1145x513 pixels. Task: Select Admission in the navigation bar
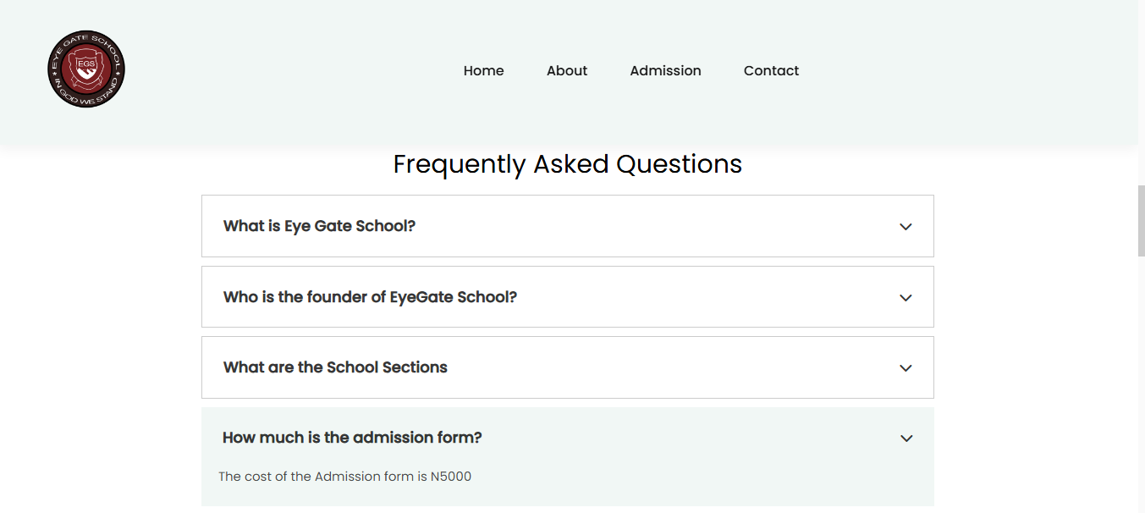(x=665, y=71)
